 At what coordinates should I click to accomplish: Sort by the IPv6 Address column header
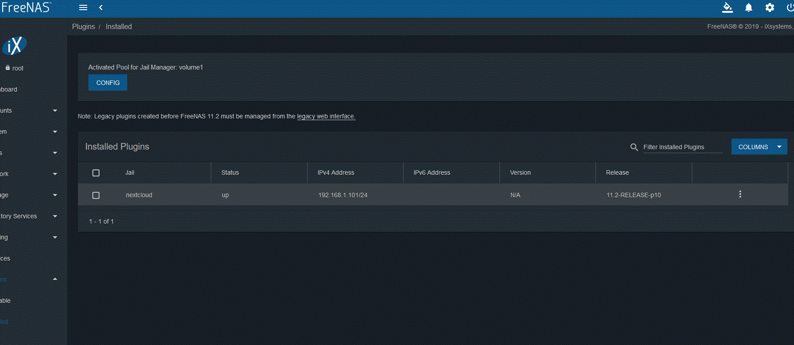click(432, 172)
